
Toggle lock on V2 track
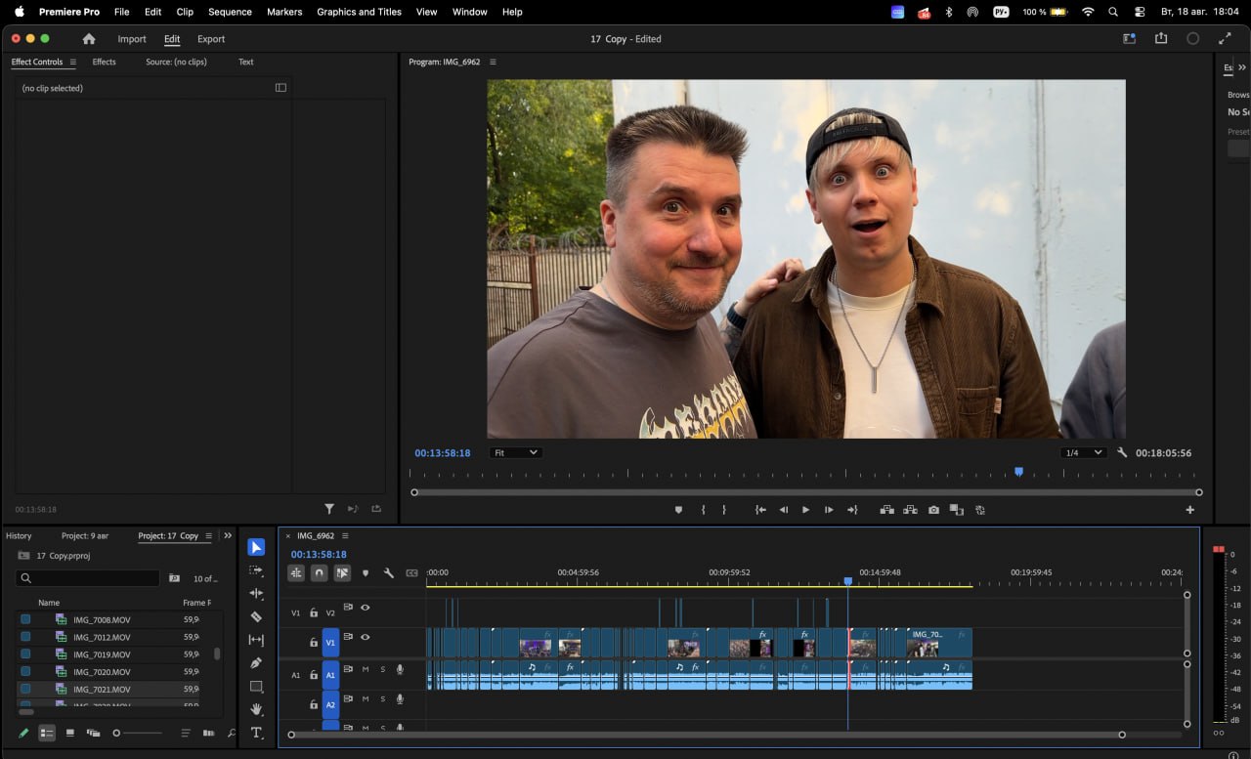(x=314, y=613)
